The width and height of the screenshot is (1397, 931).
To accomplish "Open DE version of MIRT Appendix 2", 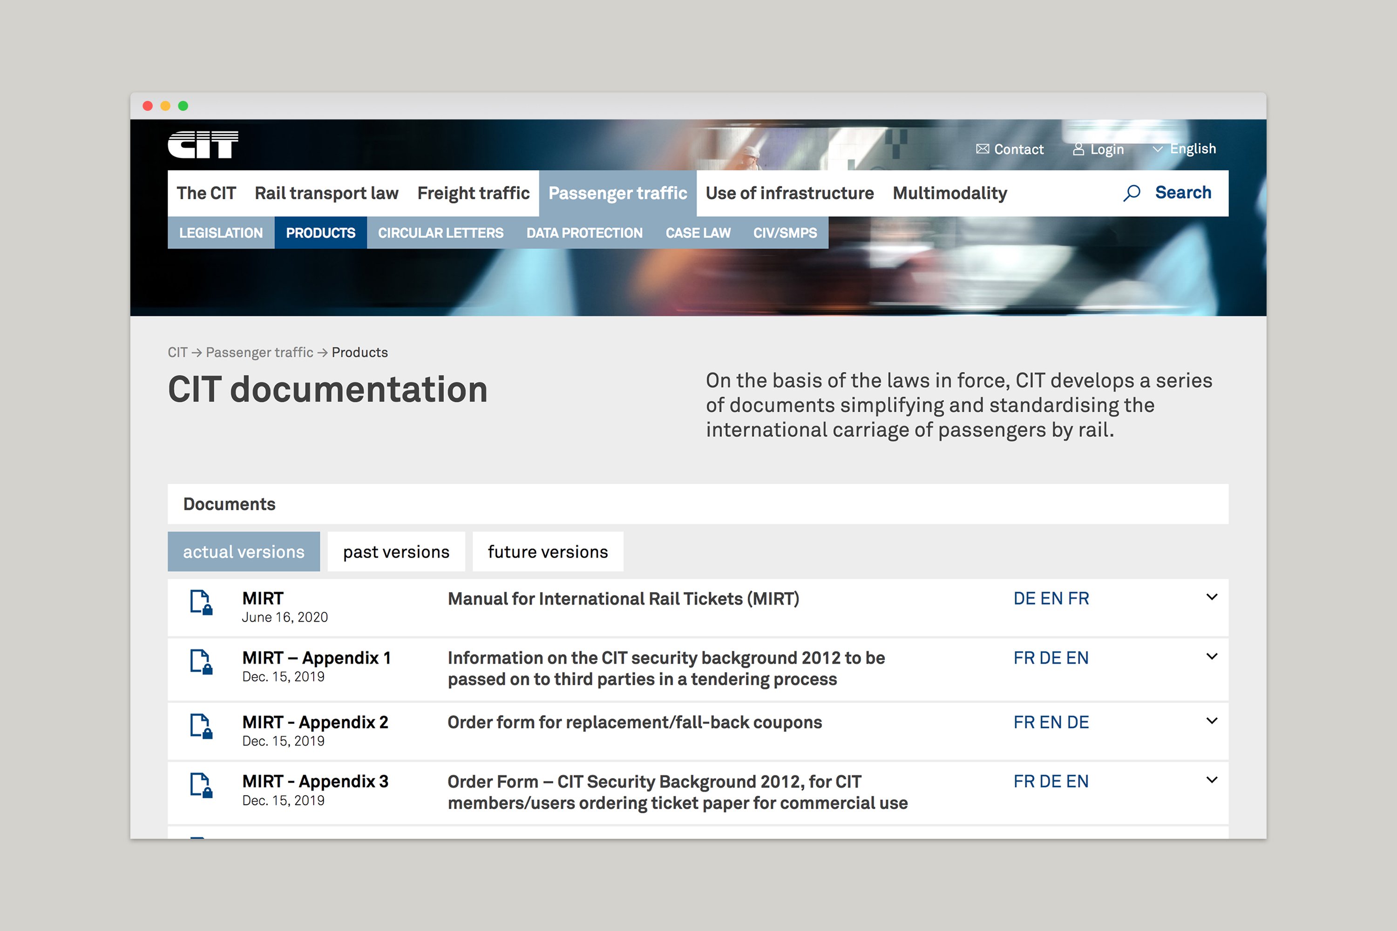I will pyautogui.click(x=1078, y=722).
